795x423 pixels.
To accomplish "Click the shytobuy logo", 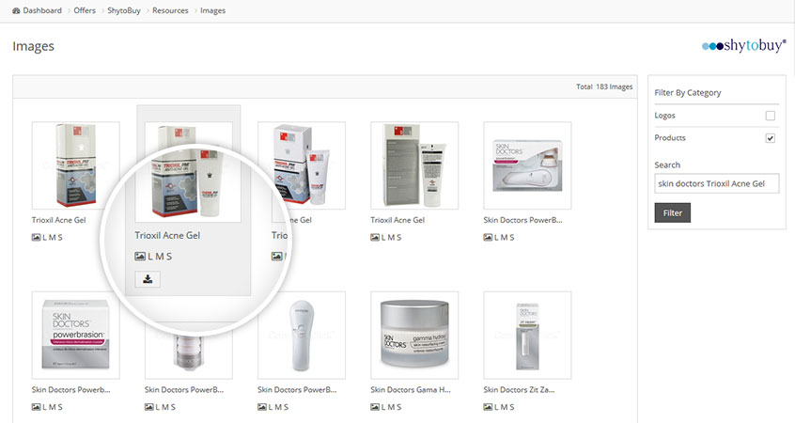I will click(744, 46).
